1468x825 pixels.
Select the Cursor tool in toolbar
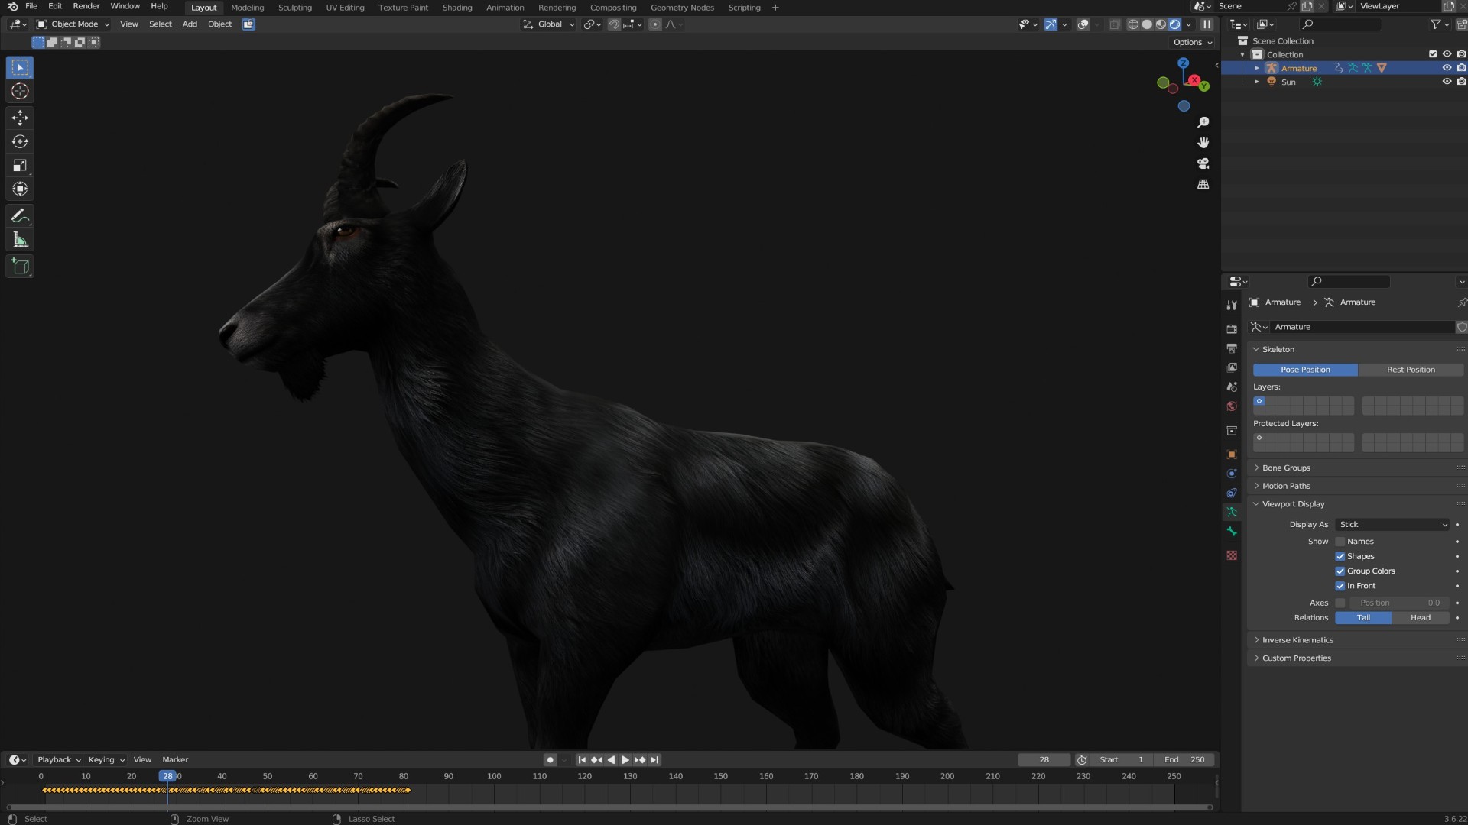coord(20,92)
